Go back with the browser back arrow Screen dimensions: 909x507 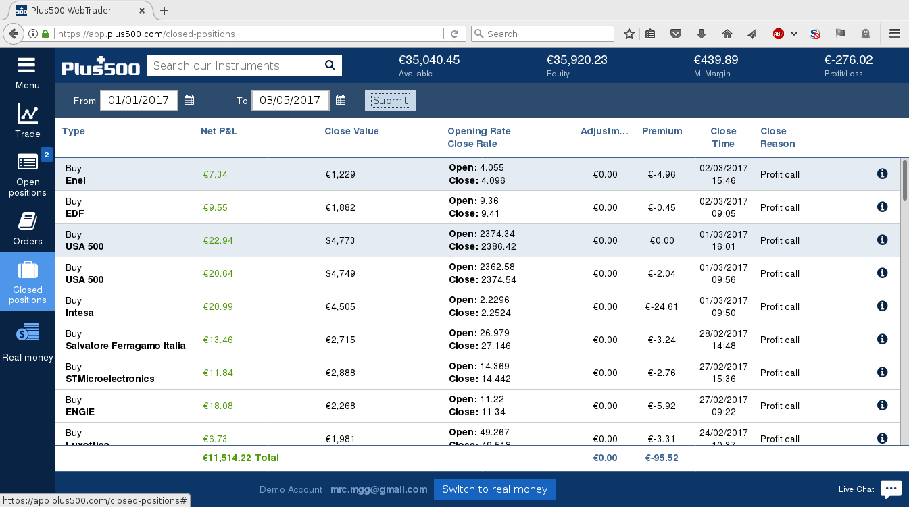point(13,34)
